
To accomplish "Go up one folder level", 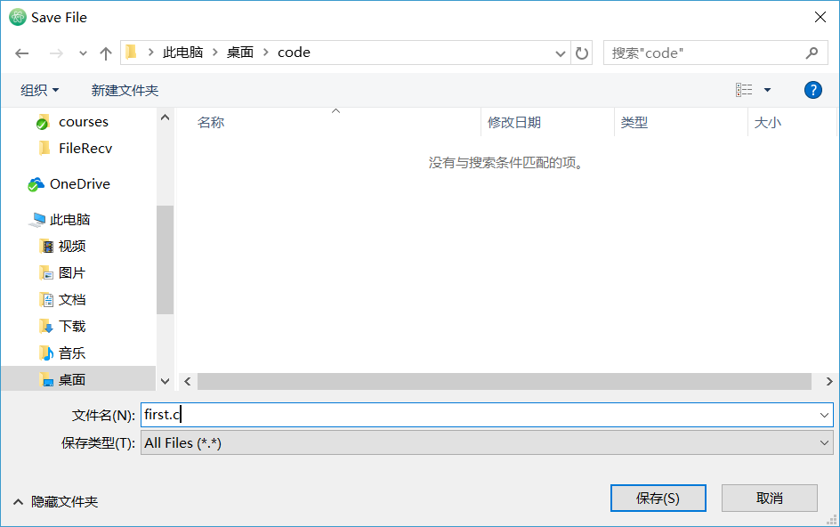I will click(106, 53).
